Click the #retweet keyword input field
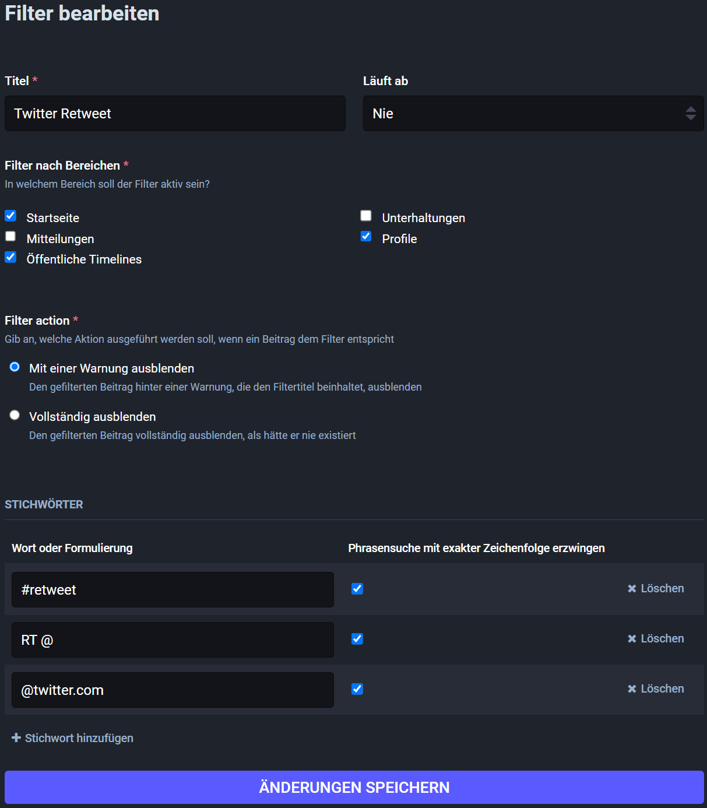 (x=173, y=589)
